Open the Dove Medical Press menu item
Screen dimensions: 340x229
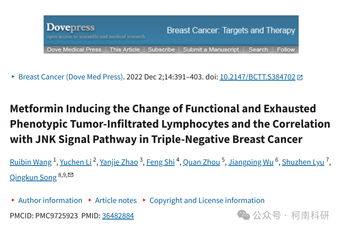point(74,50)
